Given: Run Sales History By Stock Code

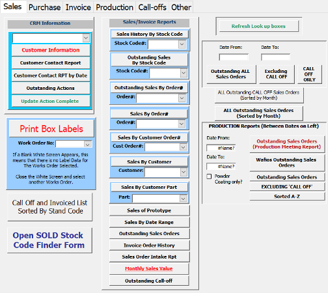Looking at the screenshot, I should coord(150,34).
